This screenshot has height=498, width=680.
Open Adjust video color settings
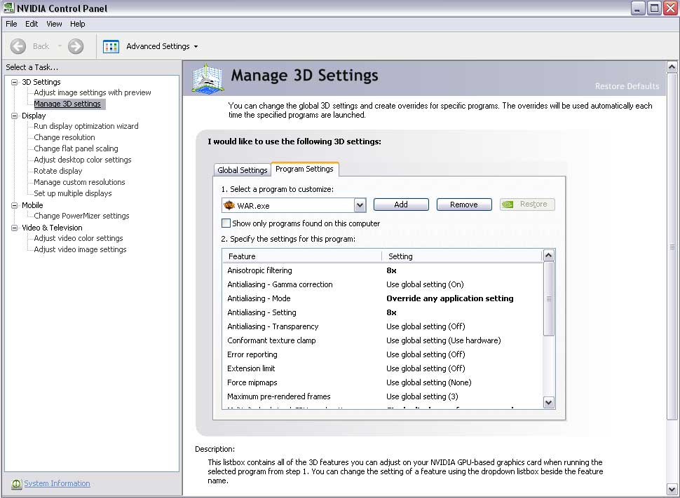[78, 238]
